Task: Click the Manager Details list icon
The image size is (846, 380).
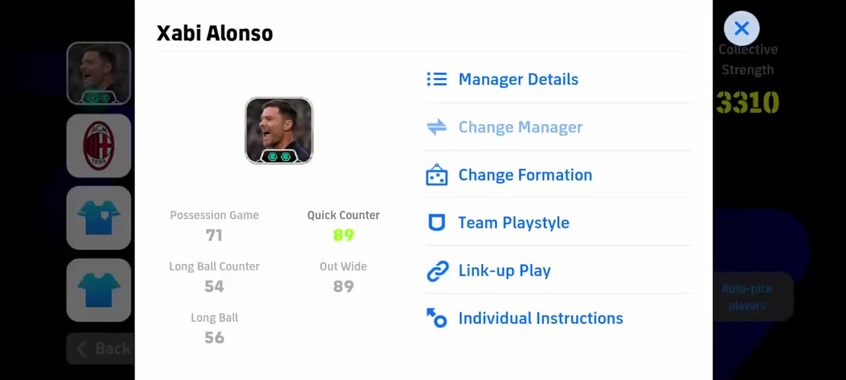Action: click(x=437, y=79)
